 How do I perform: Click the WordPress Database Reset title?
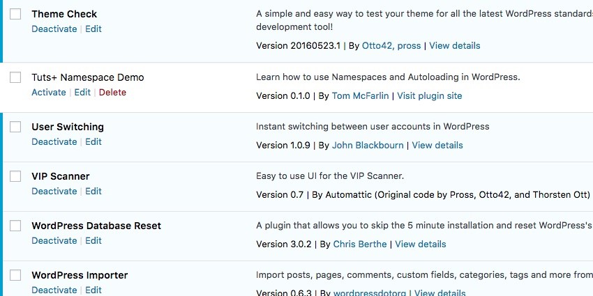[96, 226]
